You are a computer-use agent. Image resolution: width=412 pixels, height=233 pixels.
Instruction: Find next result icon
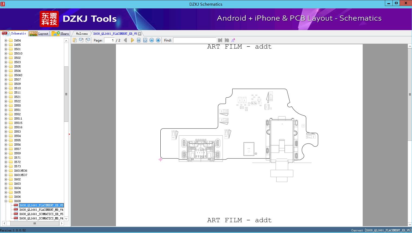click(227, 40)
